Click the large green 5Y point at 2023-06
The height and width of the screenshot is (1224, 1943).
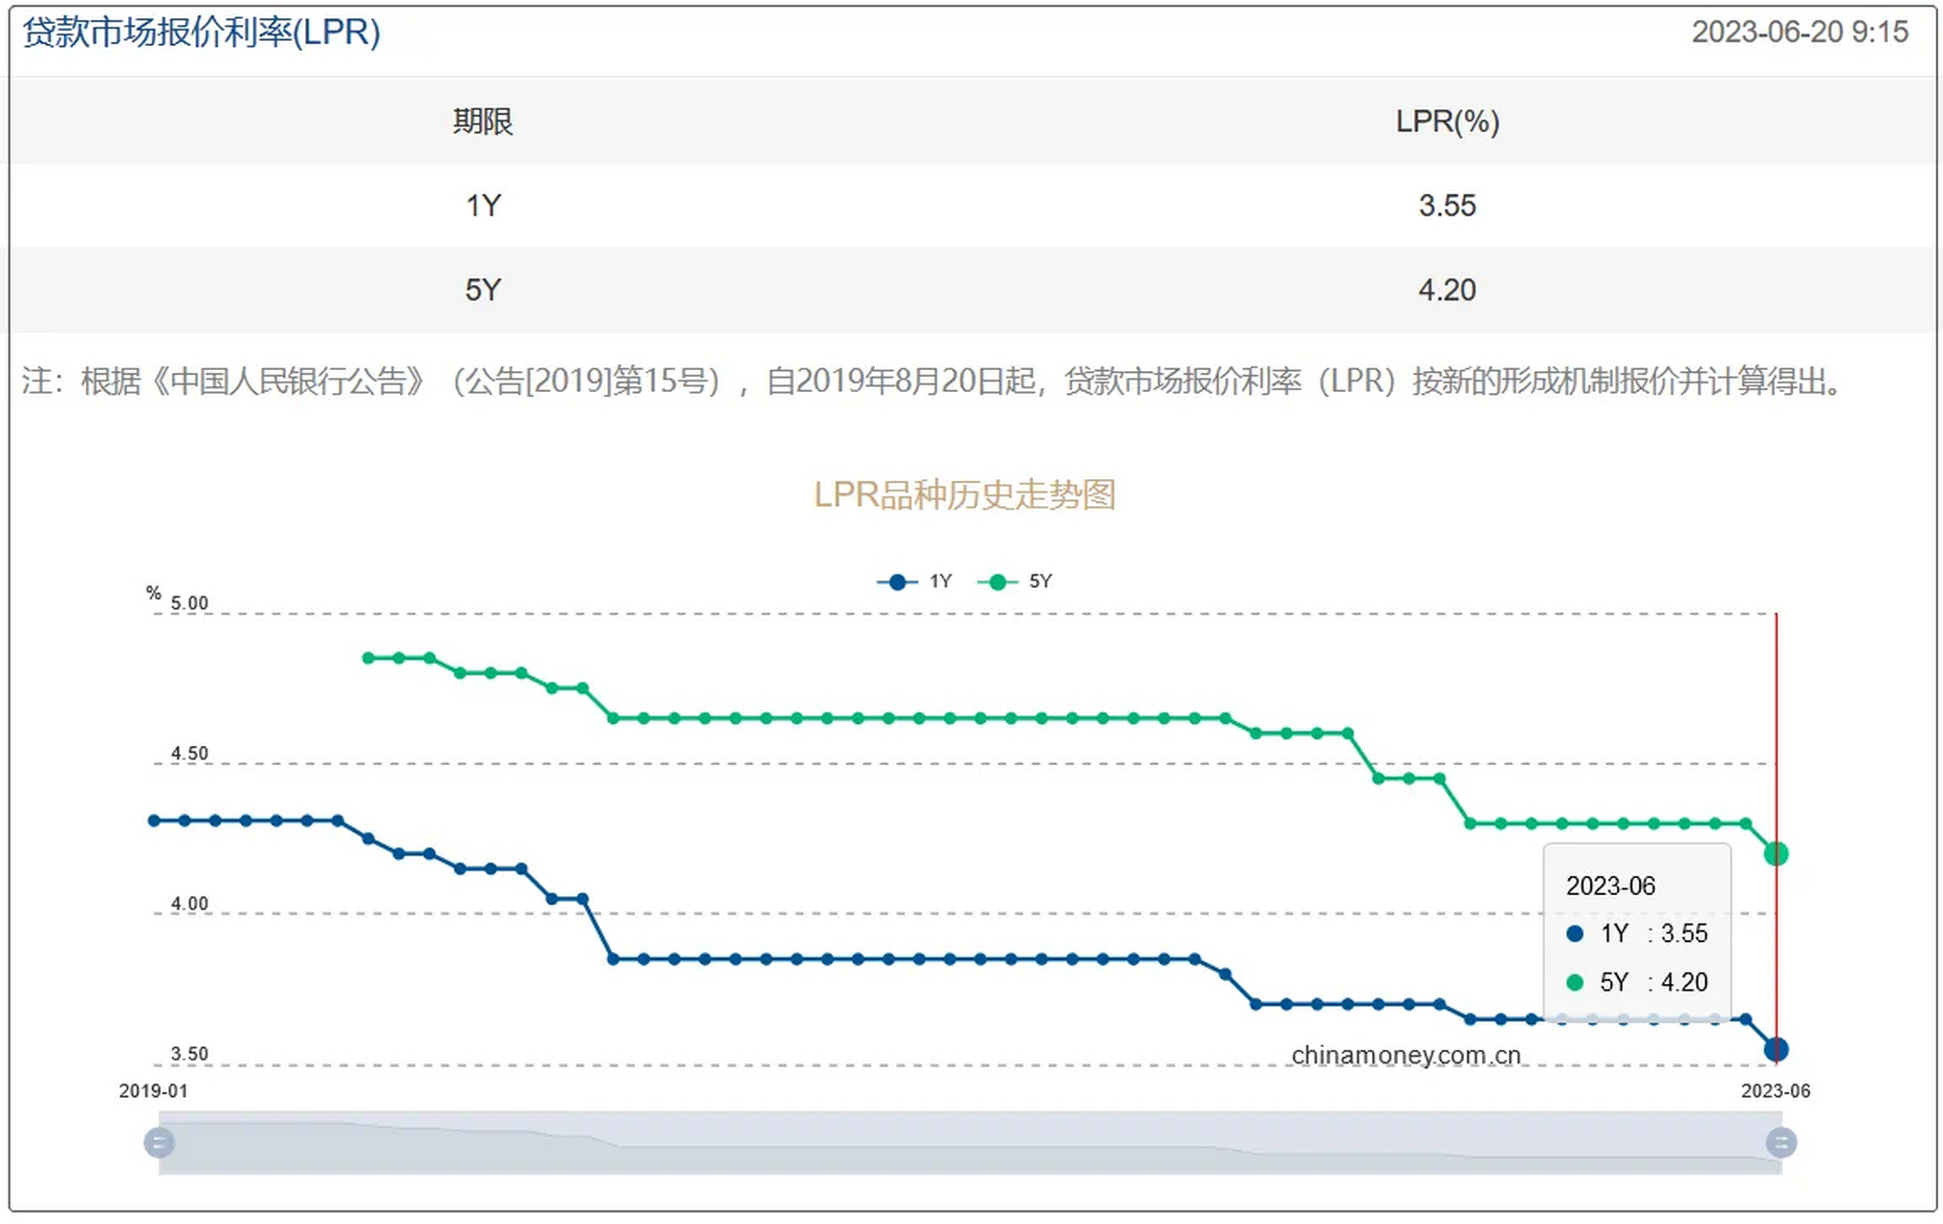click(1776, 854)
